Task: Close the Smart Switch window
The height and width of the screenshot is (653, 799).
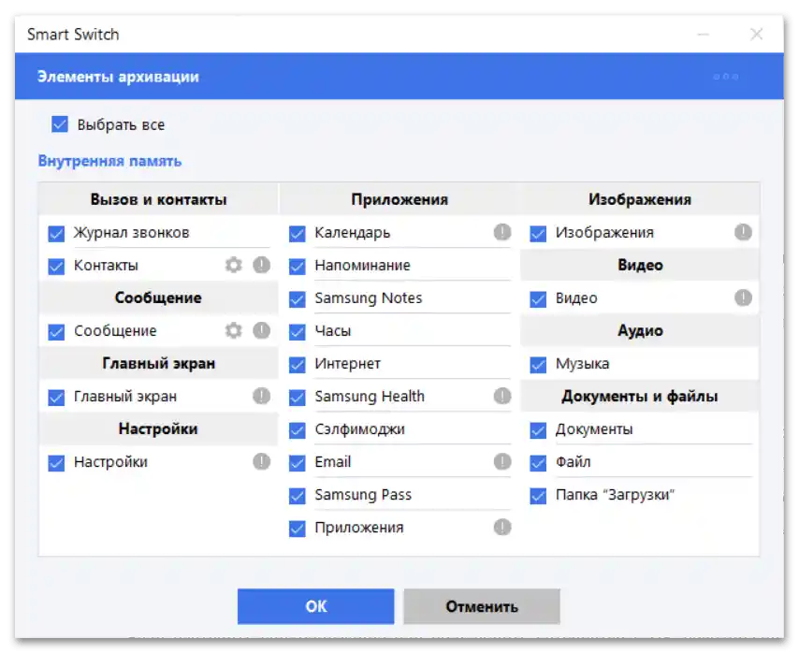Action: [x=757, y=34]
